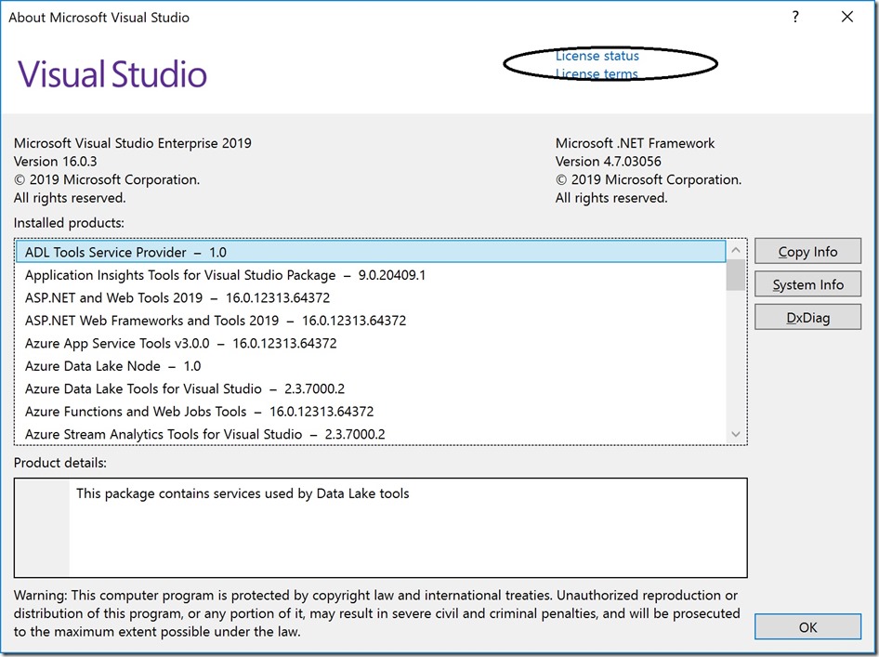This screenshot has height=657, width=879.
Task: Select Azure Stream Analytics Tools for Visual Studio
Action: 371,434
